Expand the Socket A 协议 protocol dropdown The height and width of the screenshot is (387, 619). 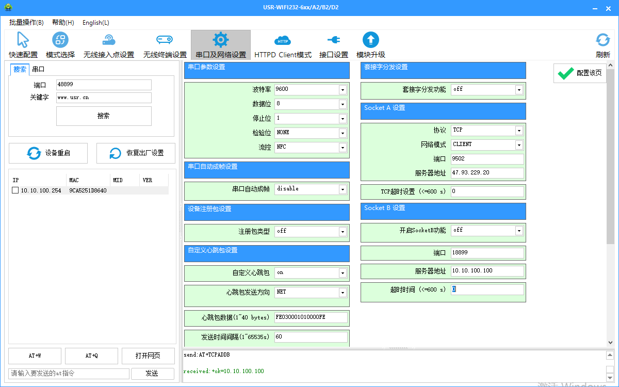518,130
